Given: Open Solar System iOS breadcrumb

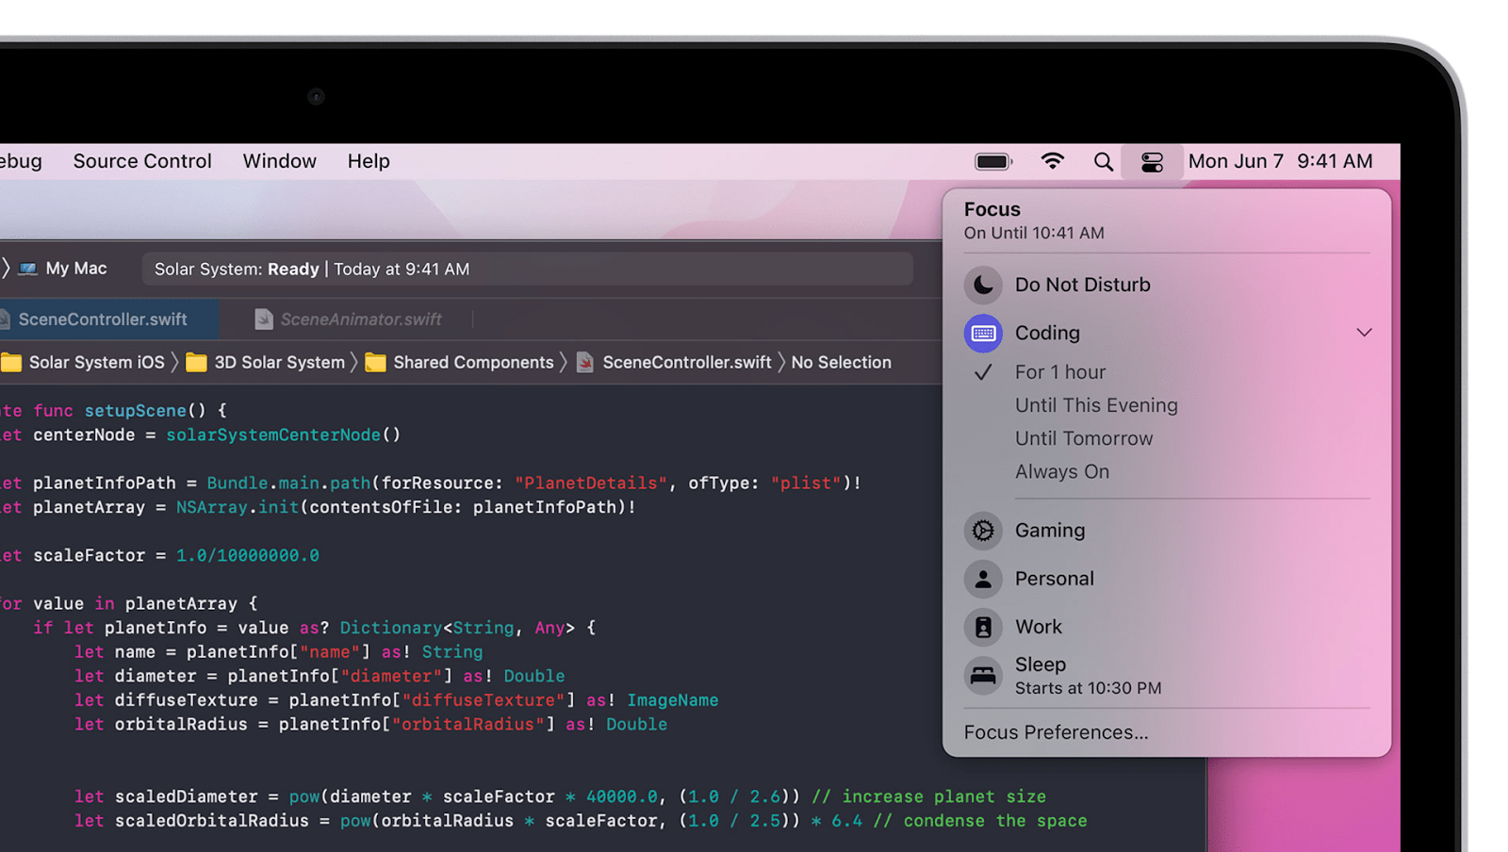Looking at the screenshot, I should [96, 363].
